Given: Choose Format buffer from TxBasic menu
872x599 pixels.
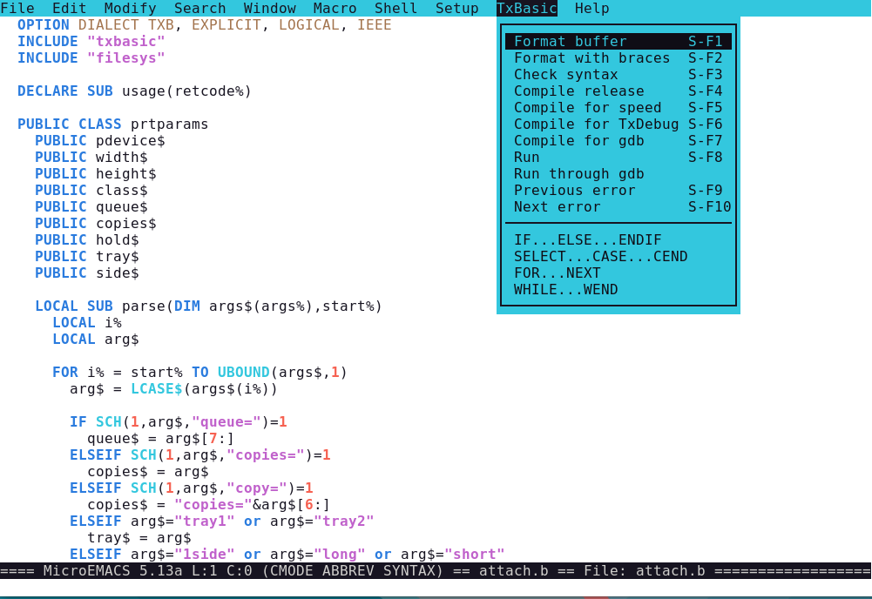Looking at the screenshot, I should [x=618, y=41].
